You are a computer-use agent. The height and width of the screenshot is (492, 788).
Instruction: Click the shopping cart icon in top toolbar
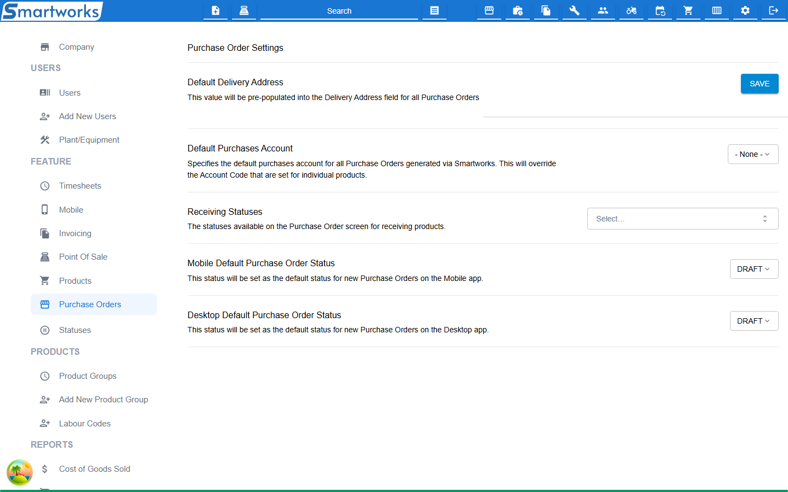coord(688,10)
